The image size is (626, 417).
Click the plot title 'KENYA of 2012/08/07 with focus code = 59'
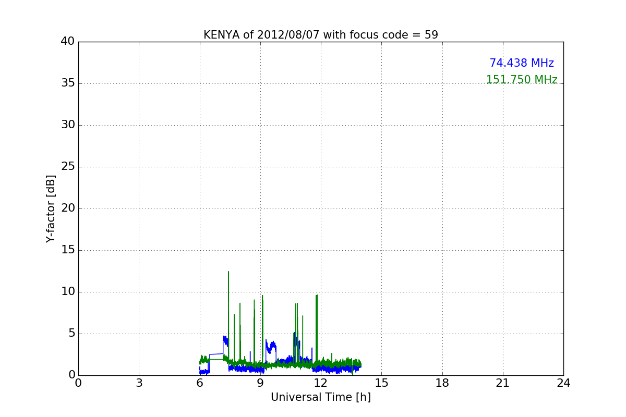(x=320, y=35)
